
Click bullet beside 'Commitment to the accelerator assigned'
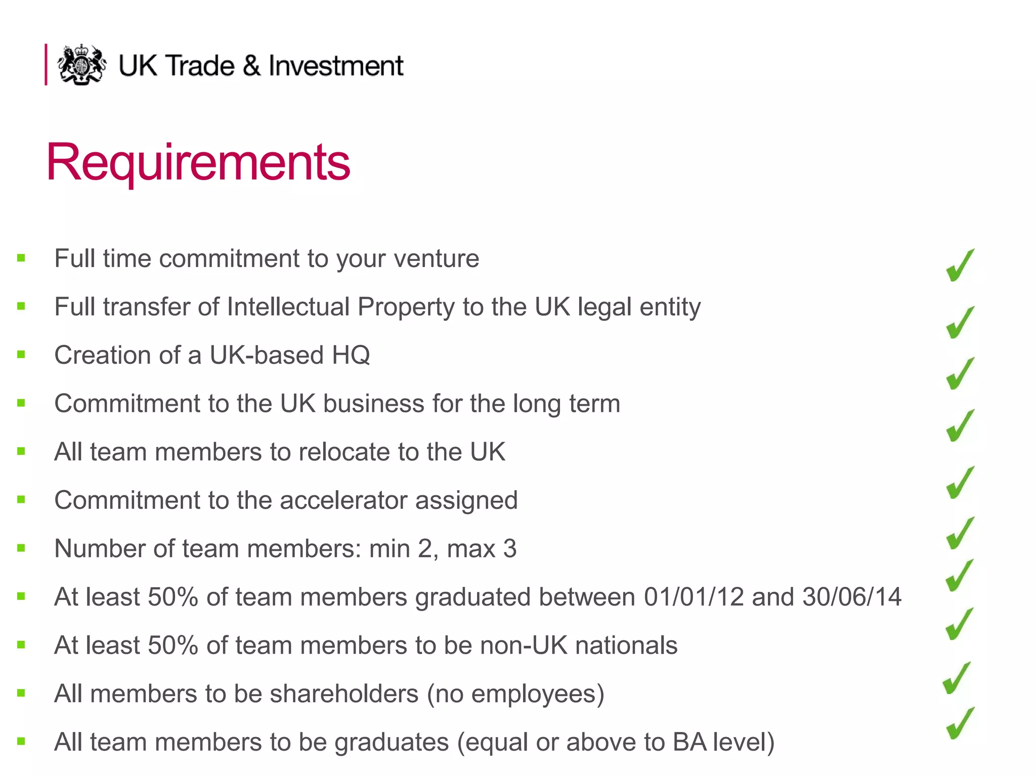21,500
